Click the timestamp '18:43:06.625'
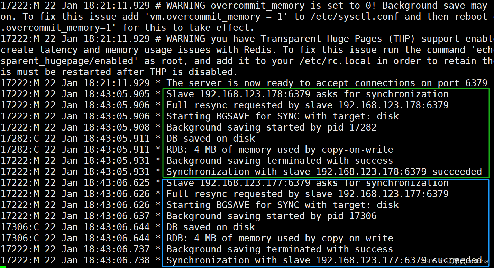 tap(117, 183)
